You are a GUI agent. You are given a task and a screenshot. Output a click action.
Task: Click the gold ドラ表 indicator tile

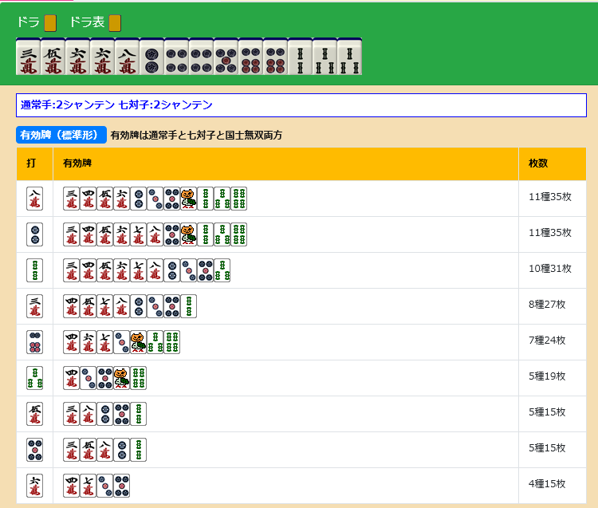point(115,22)
